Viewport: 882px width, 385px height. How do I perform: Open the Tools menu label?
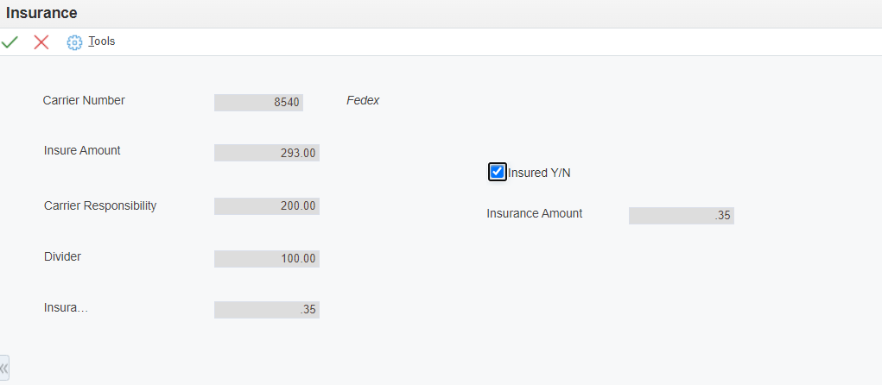(102, 41)
